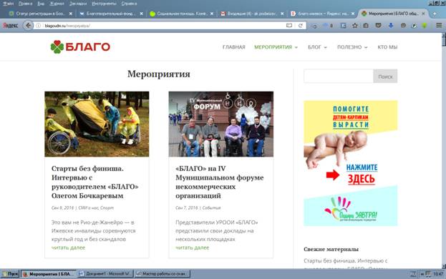Go to ГЛАВНАЯ in site navigation

click(x=234, y=47)
